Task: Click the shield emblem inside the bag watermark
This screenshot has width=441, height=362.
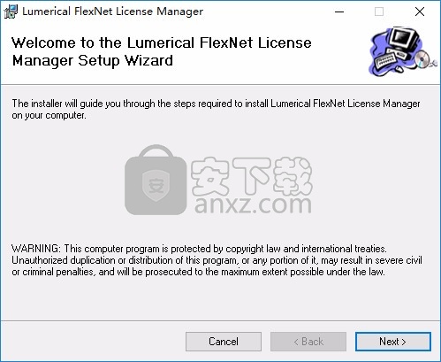Action: coord(156,186)
